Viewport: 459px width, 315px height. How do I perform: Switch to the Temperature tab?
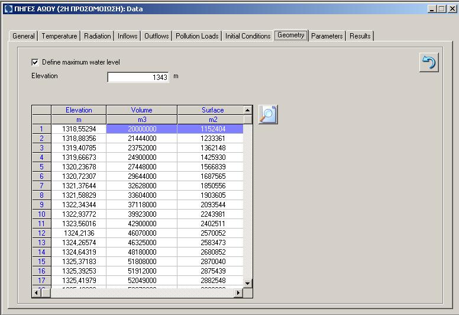pyautogui.click(x=59, y=36)
